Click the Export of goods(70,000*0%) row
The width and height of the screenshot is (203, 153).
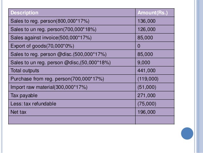click(x=91, y=46)
